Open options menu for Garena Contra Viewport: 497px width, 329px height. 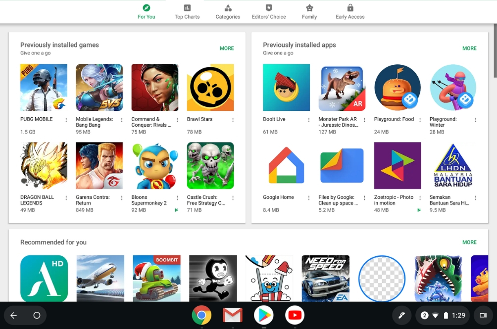pyautogui.click(x=122, y=198)
